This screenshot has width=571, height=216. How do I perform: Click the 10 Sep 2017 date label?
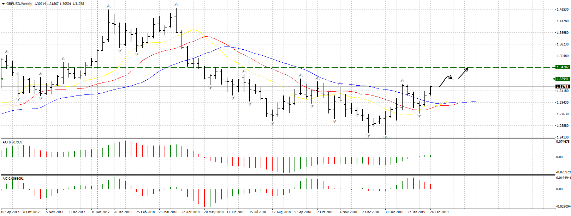[x=10, y=212]
